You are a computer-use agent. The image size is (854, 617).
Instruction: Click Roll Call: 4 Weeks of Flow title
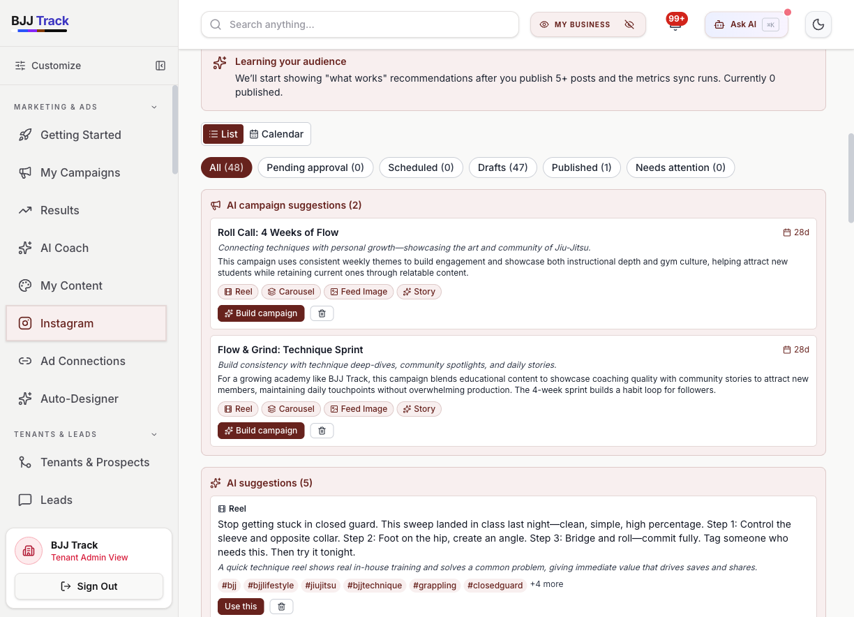coord(278,232)
